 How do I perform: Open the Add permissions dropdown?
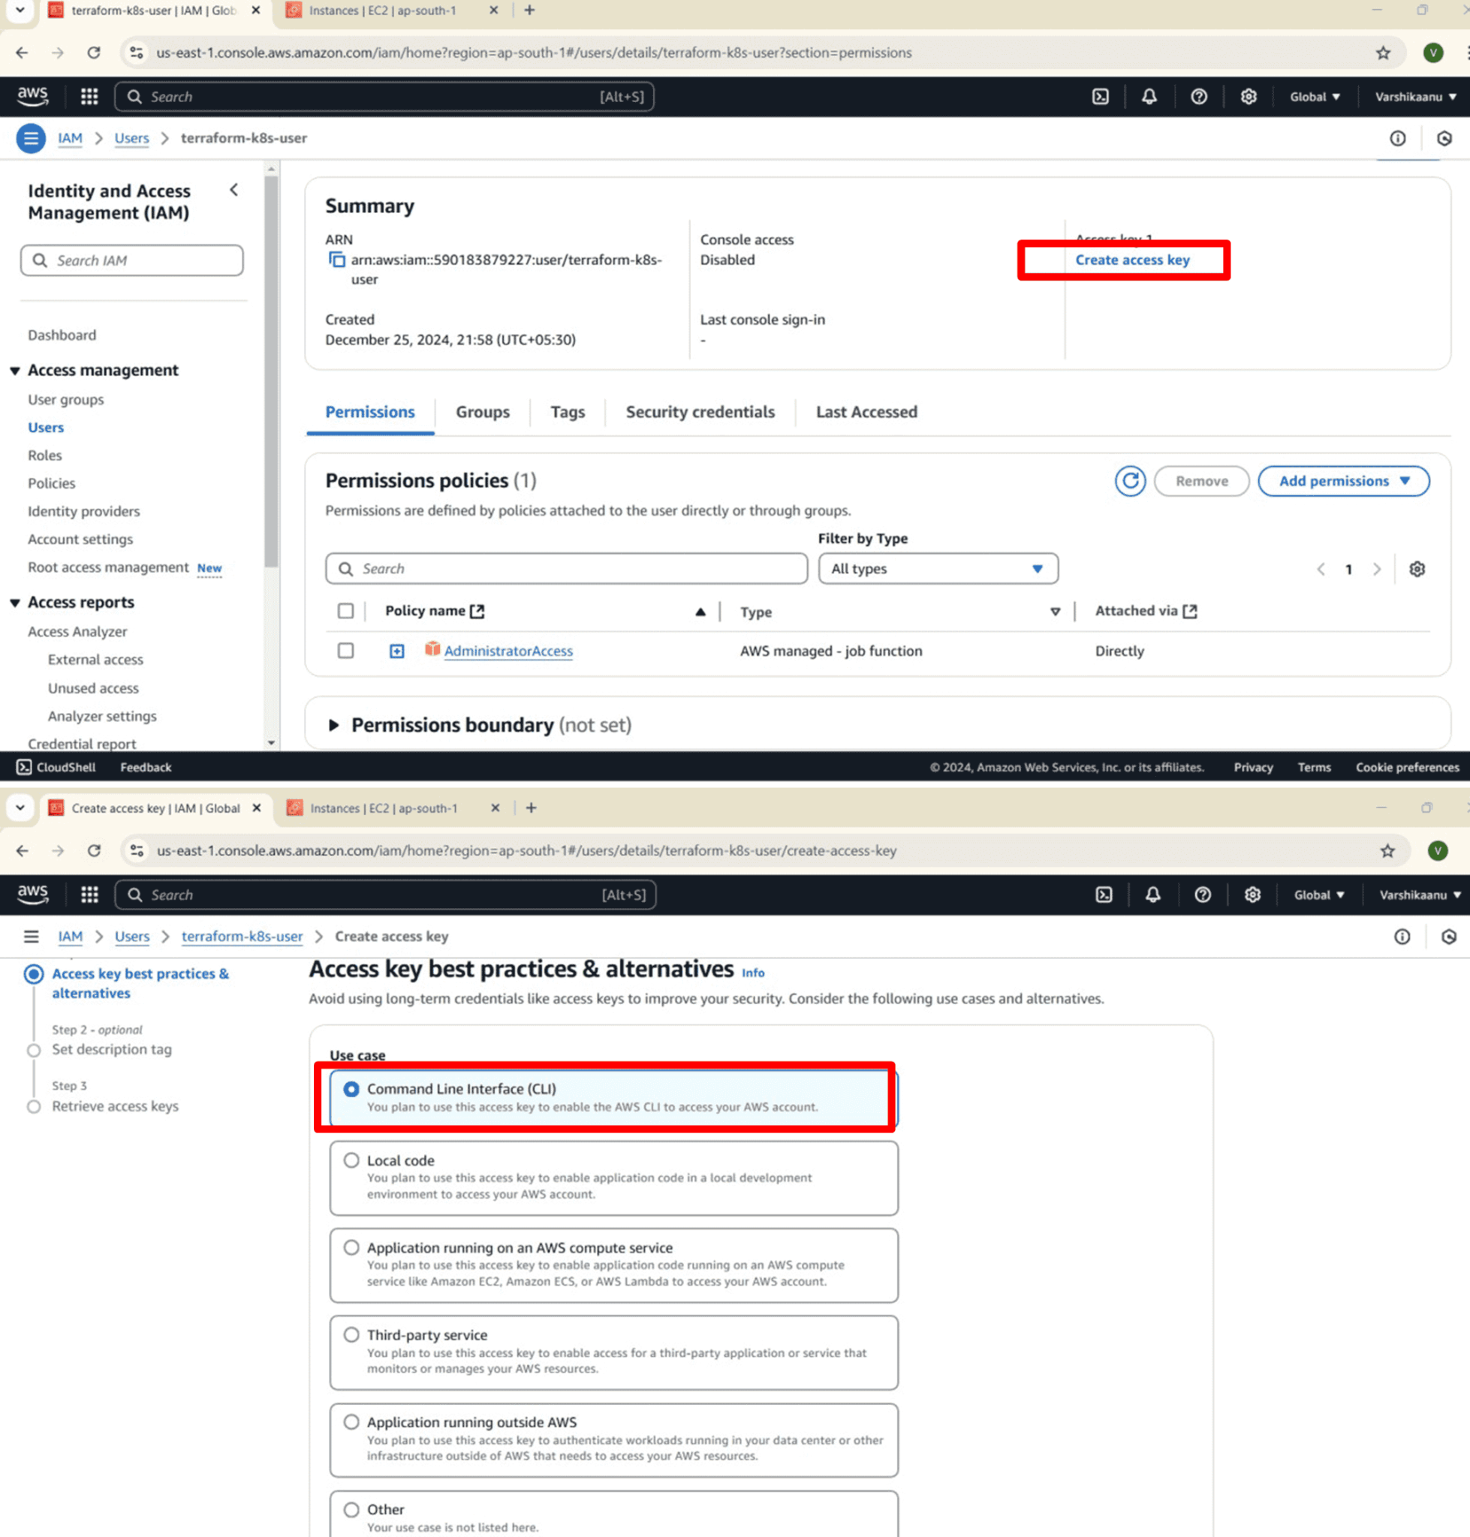tap(1343, 481)
